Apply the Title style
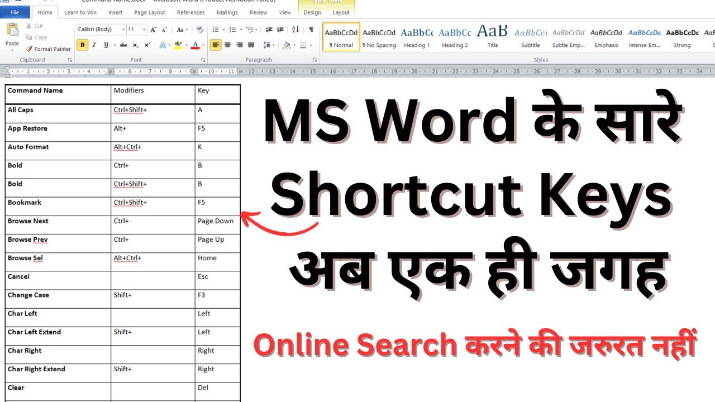The width and height of the screenshot is (715, 402). click(493, 37)
